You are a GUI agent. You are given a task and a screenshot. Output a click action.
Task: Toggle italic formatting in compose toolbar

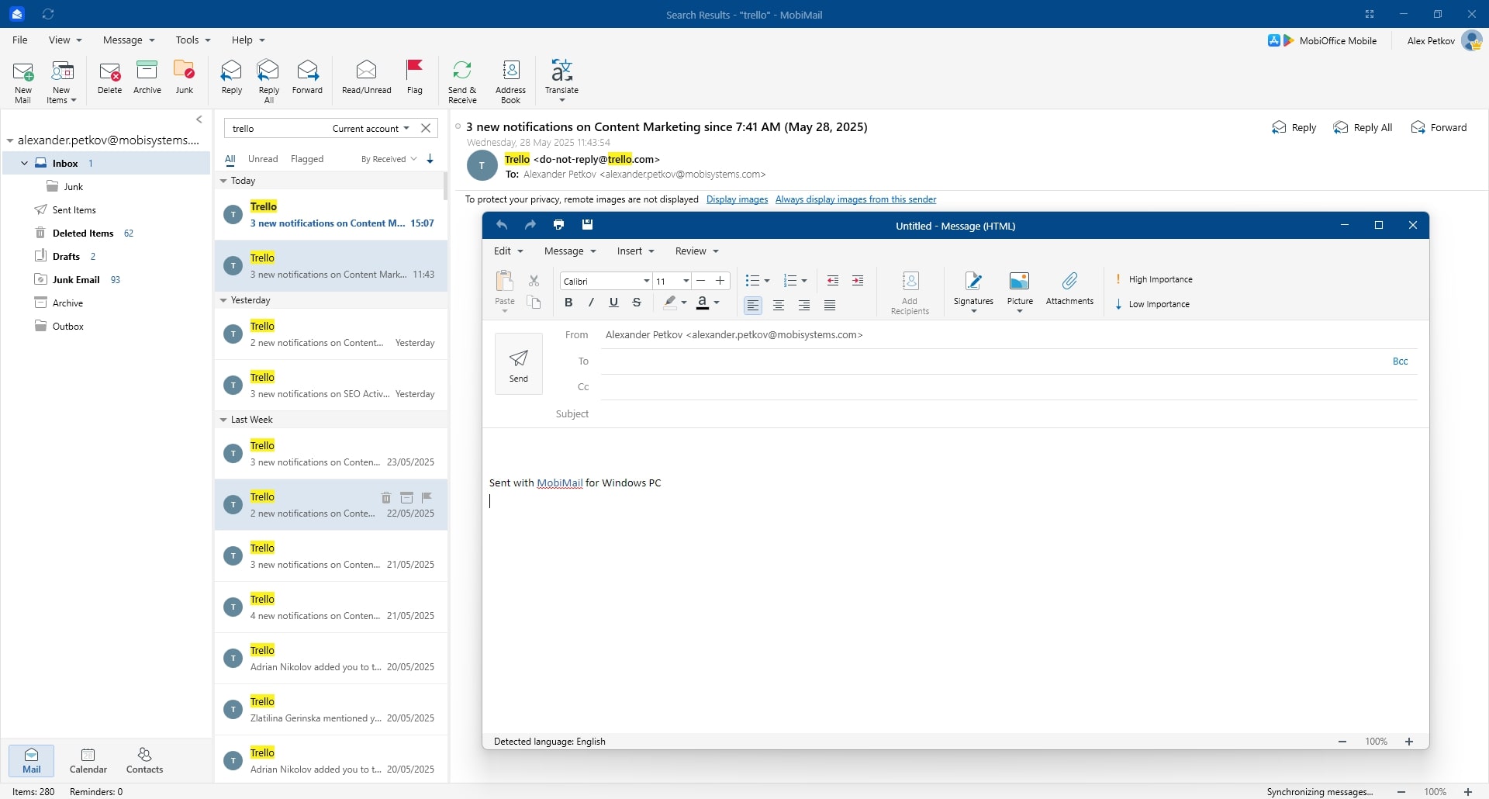[x=591, y=303]
